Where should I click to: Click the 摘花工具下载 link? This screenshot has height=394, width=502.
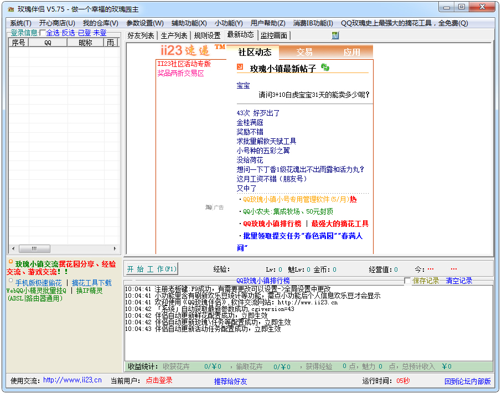[91, 283]
